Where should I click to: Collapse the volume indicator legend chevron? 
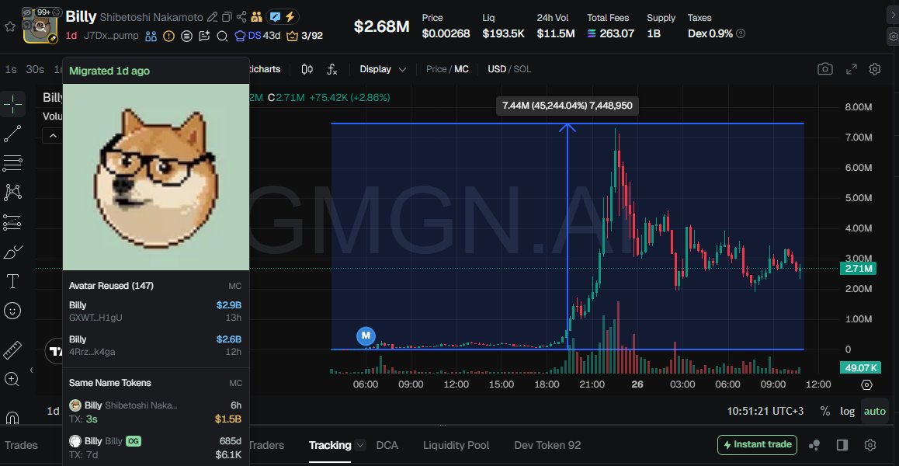pyautogui.click(x=53, y=136)
